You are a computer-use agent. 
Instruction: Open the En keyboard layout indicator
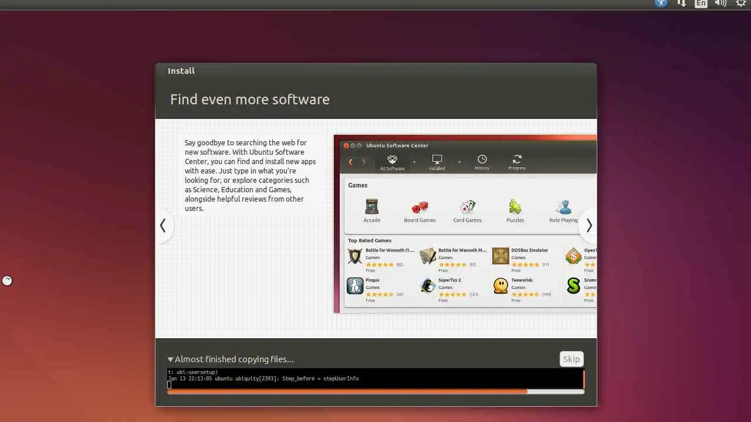pyautogui.click(x=701, y=3)
